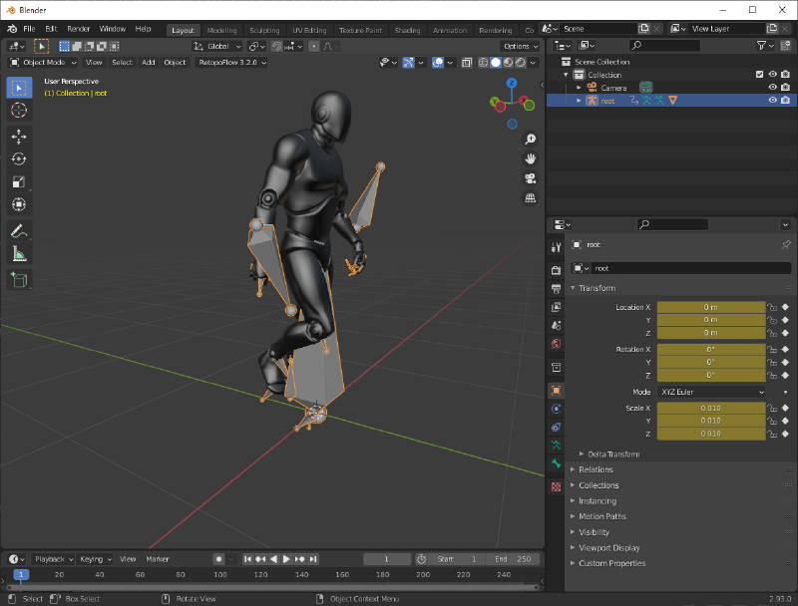
Task: Click the pan view hand icon
Action: click(x=531, y=158)
